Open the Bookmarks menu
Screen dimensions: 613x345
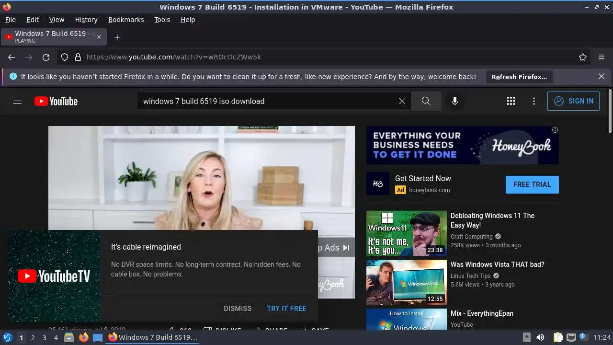126,20
